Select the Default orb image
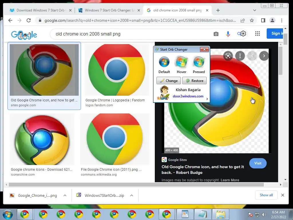Image resolution: width=293 pixels, height=220 pixels. click(x=164, y=62)
